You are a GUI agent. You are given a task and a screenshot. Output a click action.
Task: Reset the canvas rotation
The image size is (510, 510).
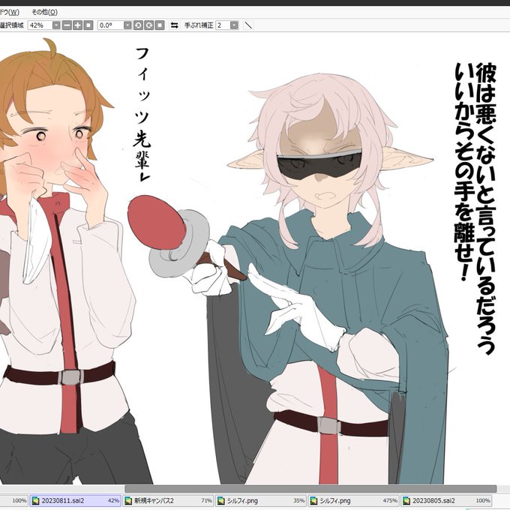tap(160, 25)
